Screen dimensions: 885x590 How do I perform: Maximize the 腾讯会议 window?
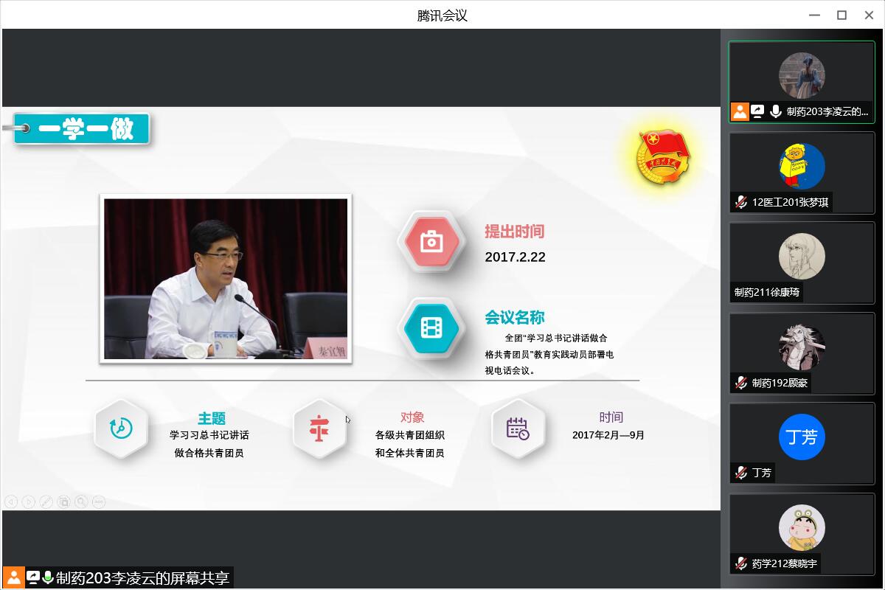841,15
